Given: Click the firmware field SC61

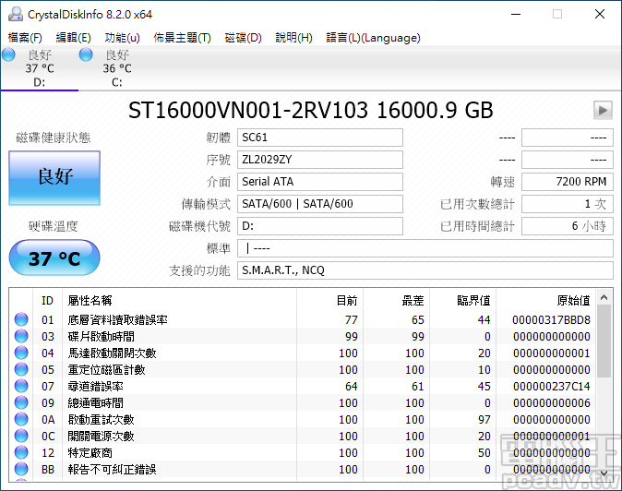Looking at the screenshot, I should tap(320, 138).
